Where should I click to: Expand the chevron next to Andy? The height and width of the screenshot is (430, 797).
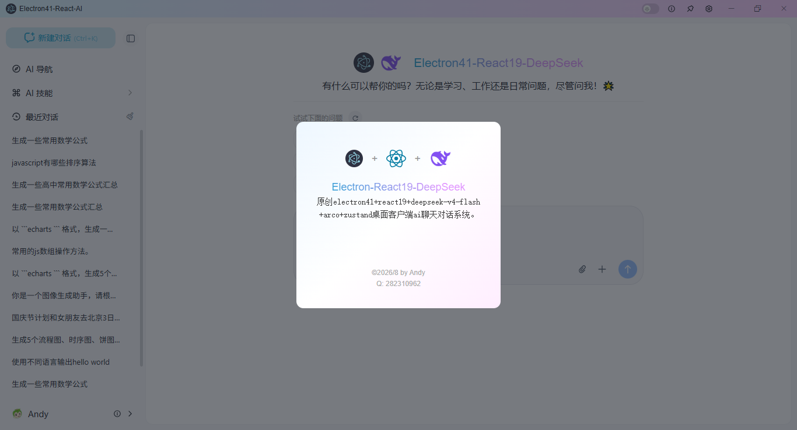click(x=130, y=414)
